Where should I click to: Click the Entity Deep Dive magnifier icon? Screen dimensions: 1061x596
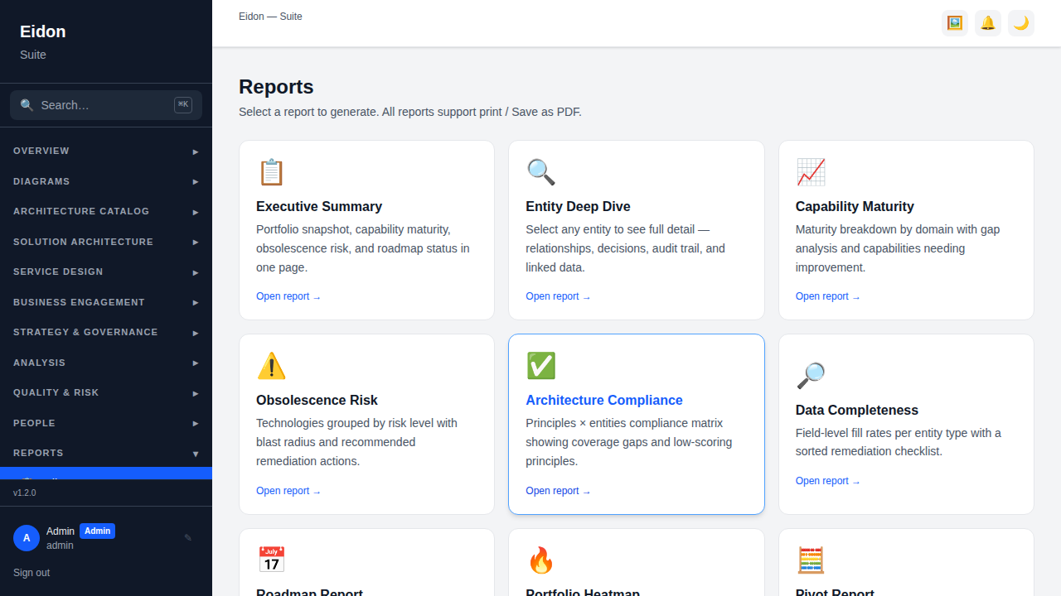tap(540, 172)
